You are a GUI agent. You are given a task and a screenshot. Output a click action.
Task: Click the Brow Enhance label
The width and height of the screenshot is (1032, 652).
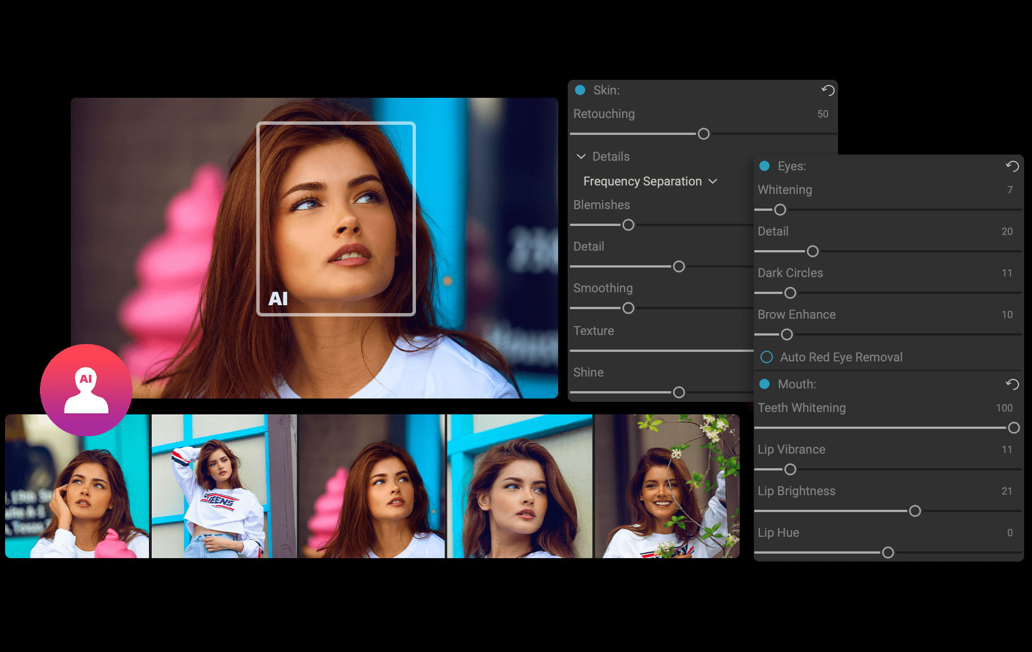(796, 314)
